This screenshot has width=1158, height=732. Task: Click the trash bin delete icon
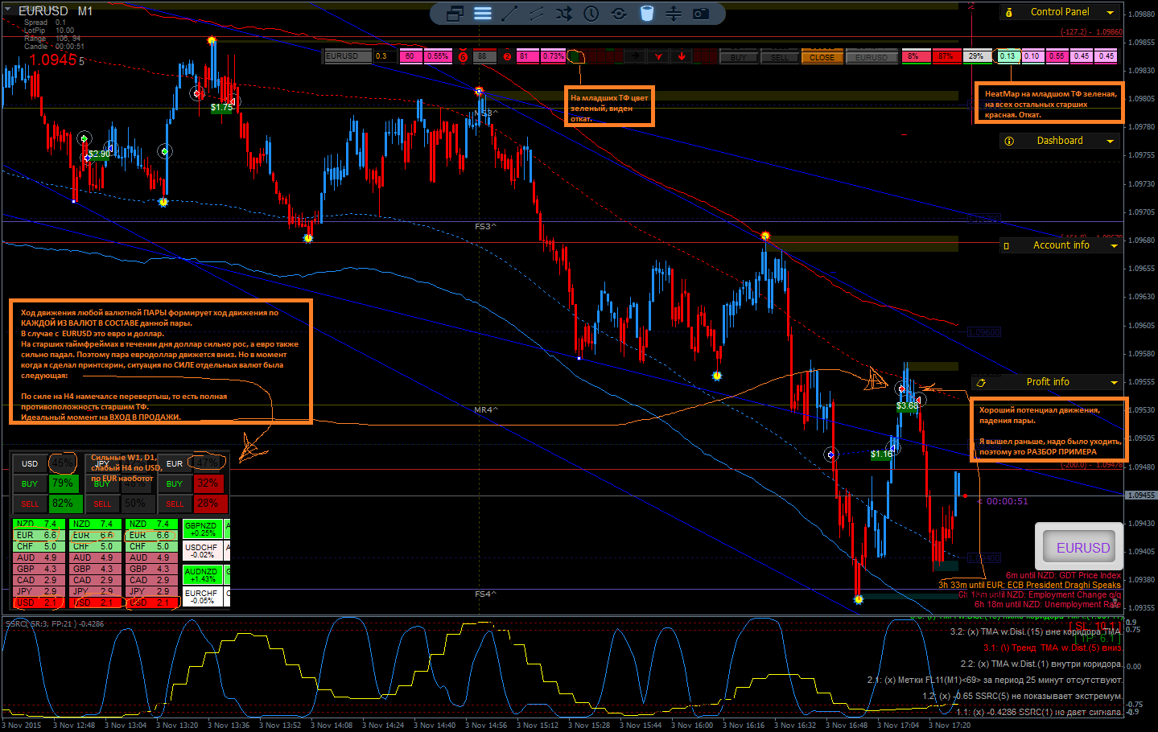[x=647, y=14]
